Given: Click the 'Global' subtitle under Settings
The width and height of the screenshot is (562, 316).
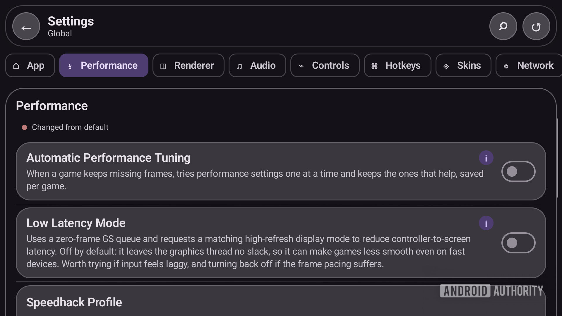Looking at the screenshot, I should click(x=60, y=34).
